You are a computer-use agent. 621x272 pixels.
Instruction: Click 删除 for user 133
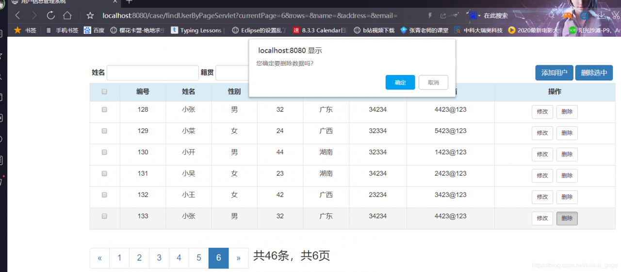point(567,218)
